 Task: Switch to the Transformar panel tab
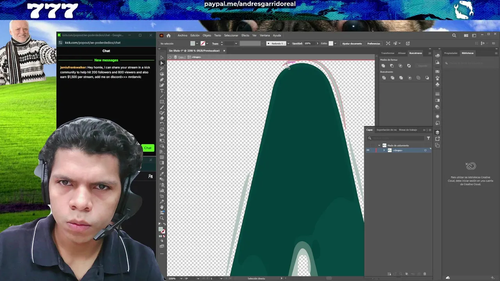(388, 53)
